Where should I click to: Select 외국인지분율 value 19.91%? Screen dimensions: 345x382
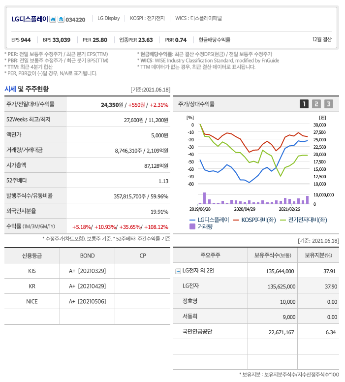(x=159, y=212)
